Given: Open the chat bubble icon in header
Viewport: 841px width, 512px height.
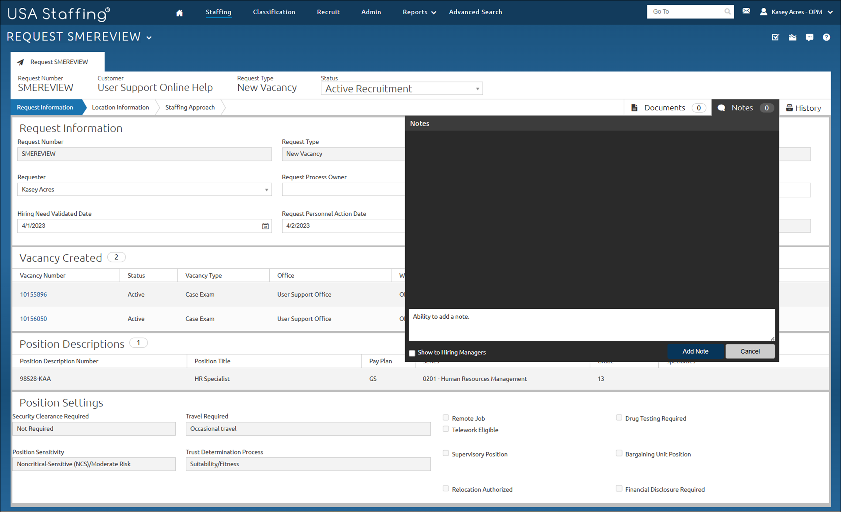Looking at the screenshot, I should 810,37.
